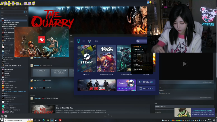Open the advanced filter icon beside search
The width and height of the screenshot is (217, 122).
point(26,15)
